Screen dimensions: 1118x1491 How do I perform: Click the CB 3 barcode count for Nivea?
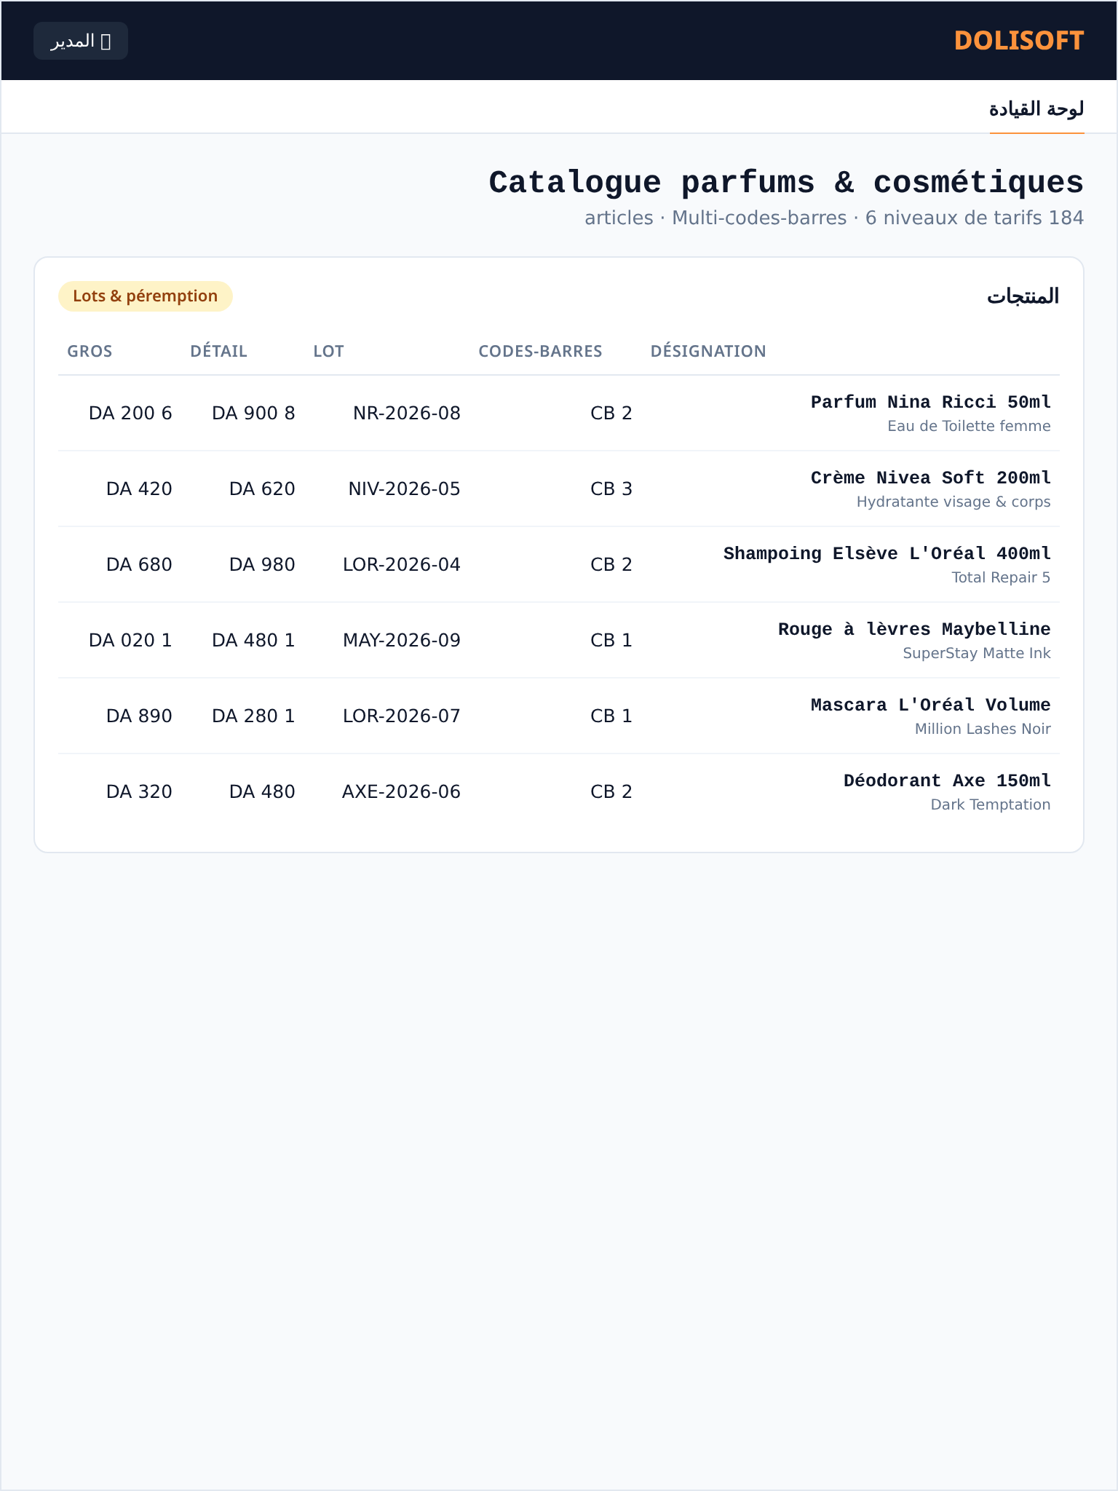coord(611,489)
